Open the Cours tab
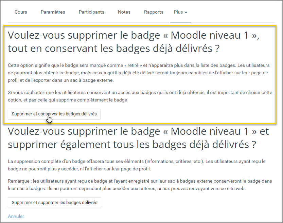 [x=21, y=12]
